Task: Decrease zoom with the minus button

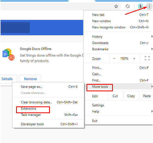Action: [x=114, y=59]
